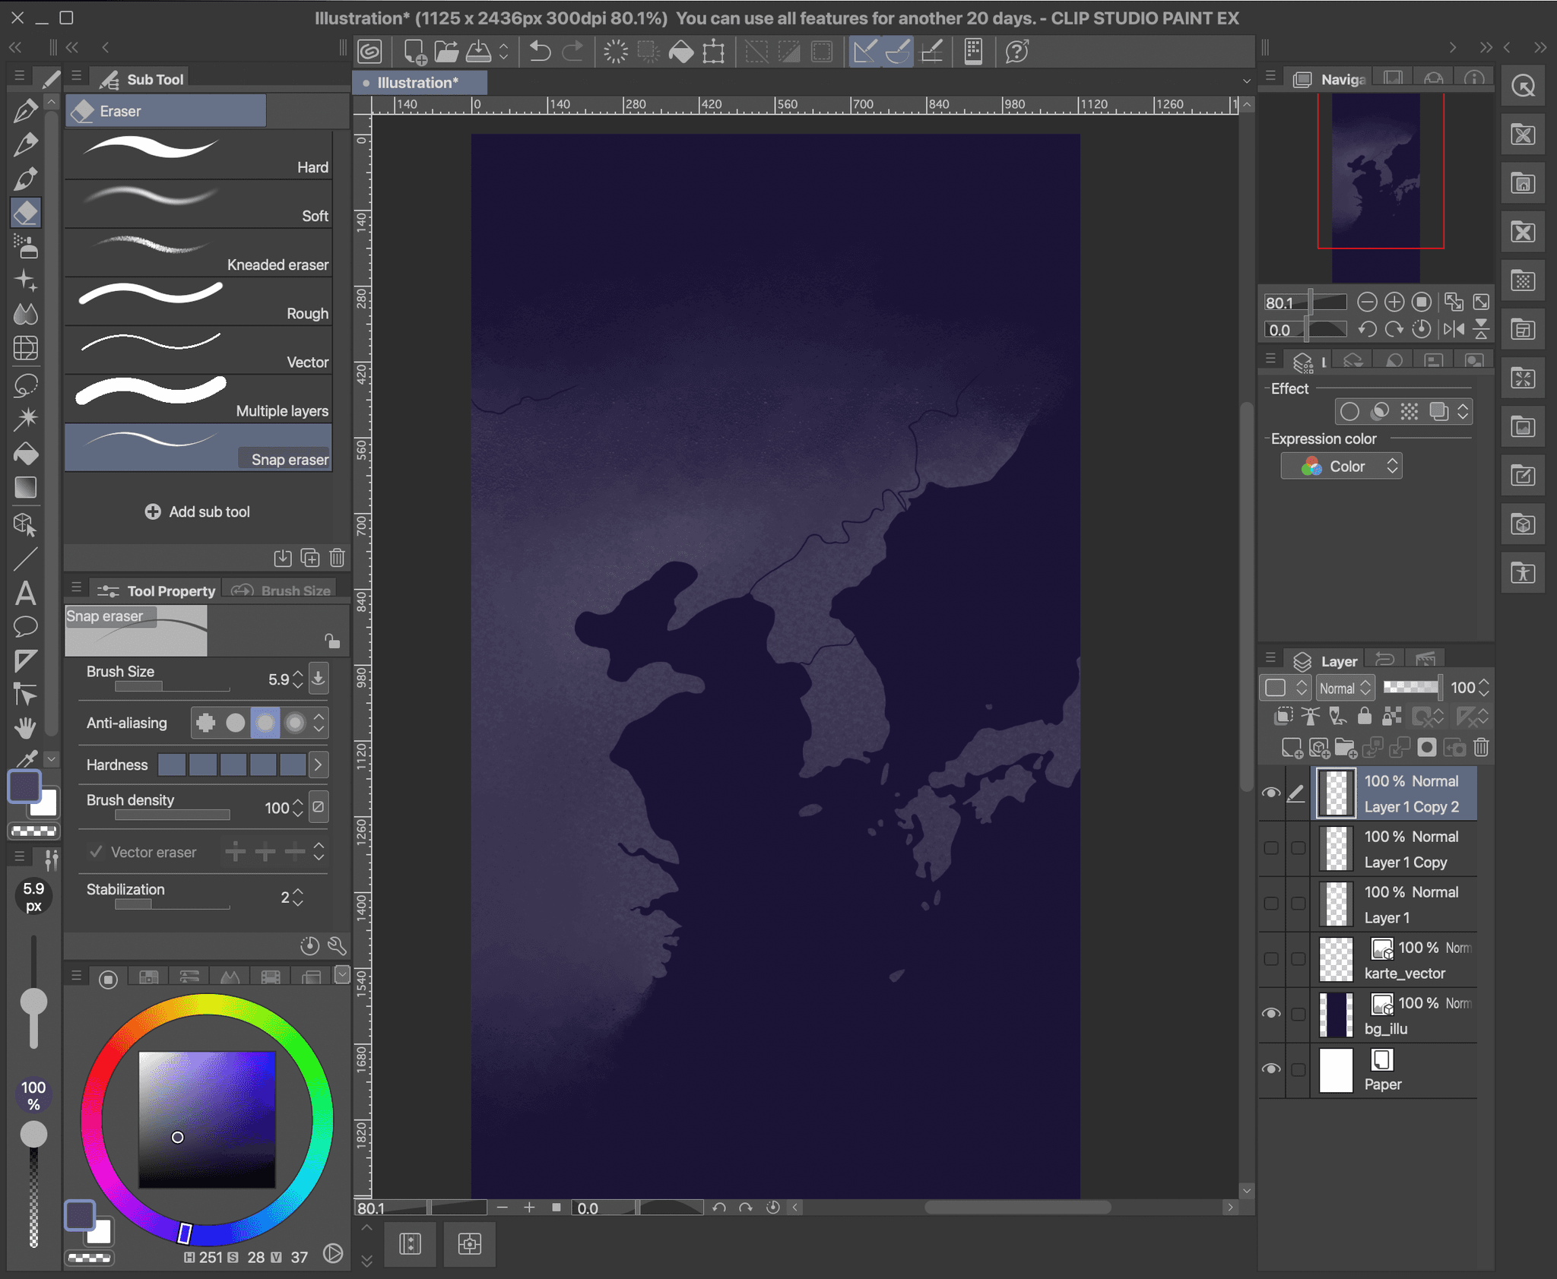Toggle the Vector eraser checkbox

(x=97, y=852)
